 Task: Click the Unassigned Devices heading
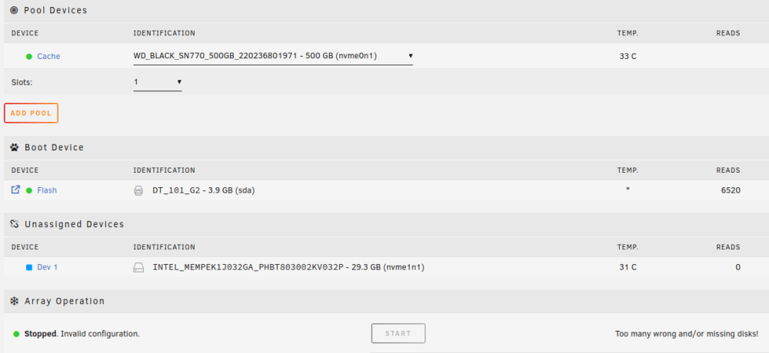coord(75,224)
